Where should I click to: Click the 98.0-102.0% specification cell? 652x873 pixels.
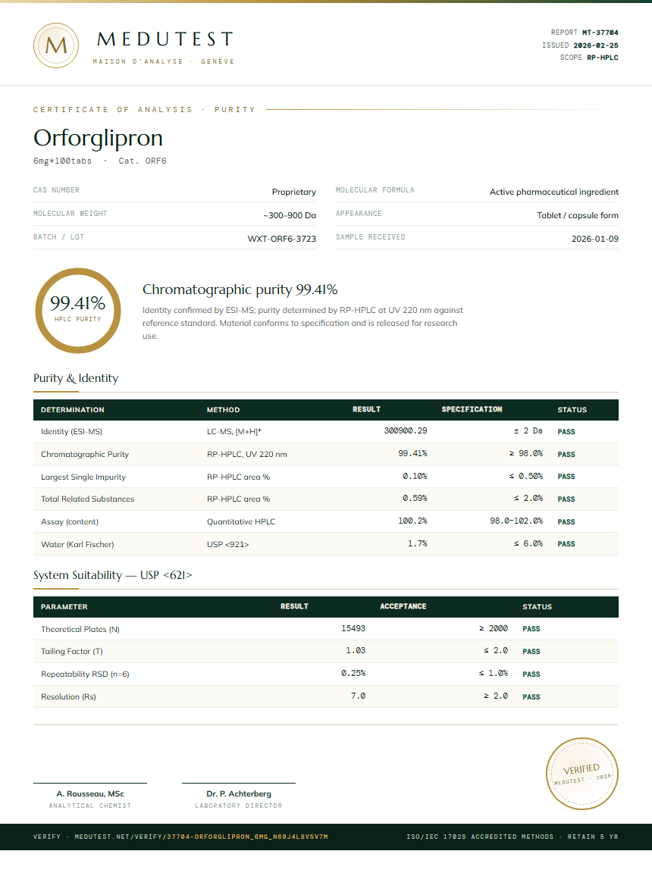point(516,521)
